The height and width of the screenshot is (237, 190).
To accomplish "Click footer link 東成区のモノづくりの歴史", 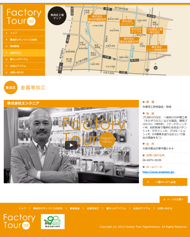I will click(x=48, y=208).
